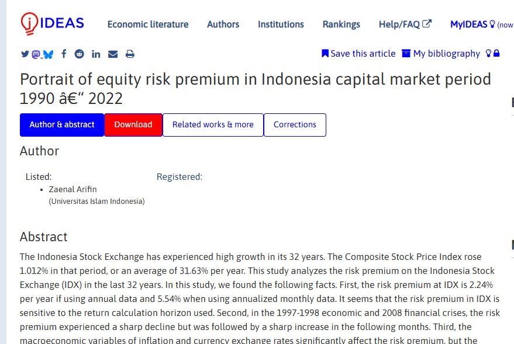Viewport: 514px width, 344px height.
Task: Share article on Bluesky
Action: click(x=49, y=54)
